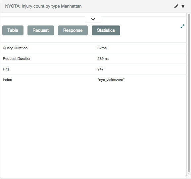Viewport: 191px width, 179px height.
Task: Select the 289ms value
Action: [103, 59]
